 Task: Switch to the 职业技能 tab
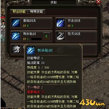point(19,12)
